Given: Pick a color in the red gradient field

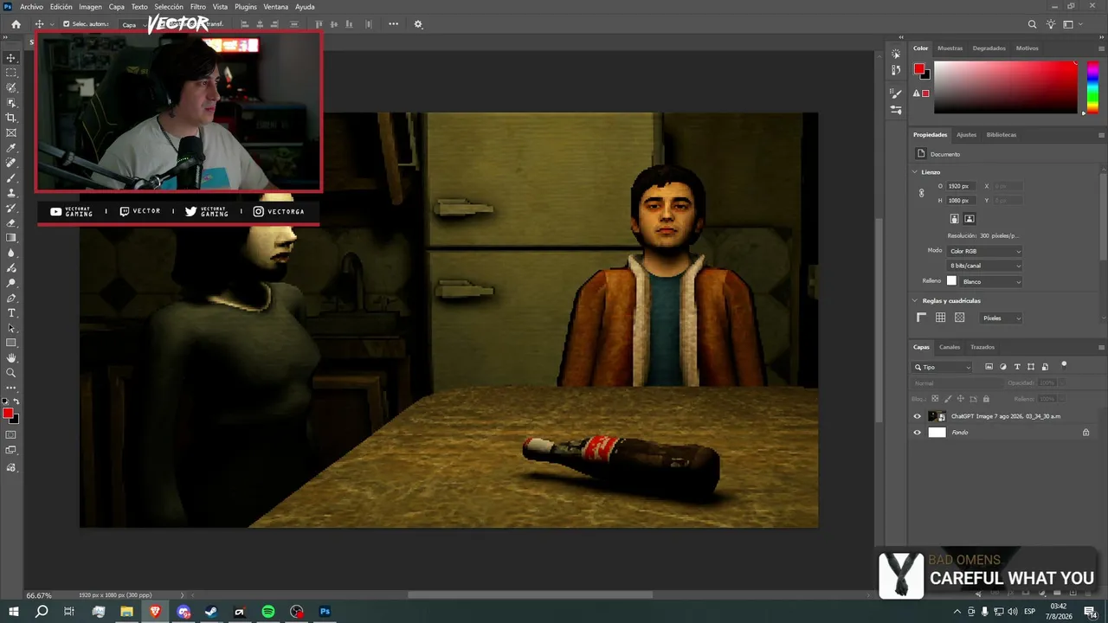Looking at the screenshot, I should pyautogui.click(x=1006, y=87).
